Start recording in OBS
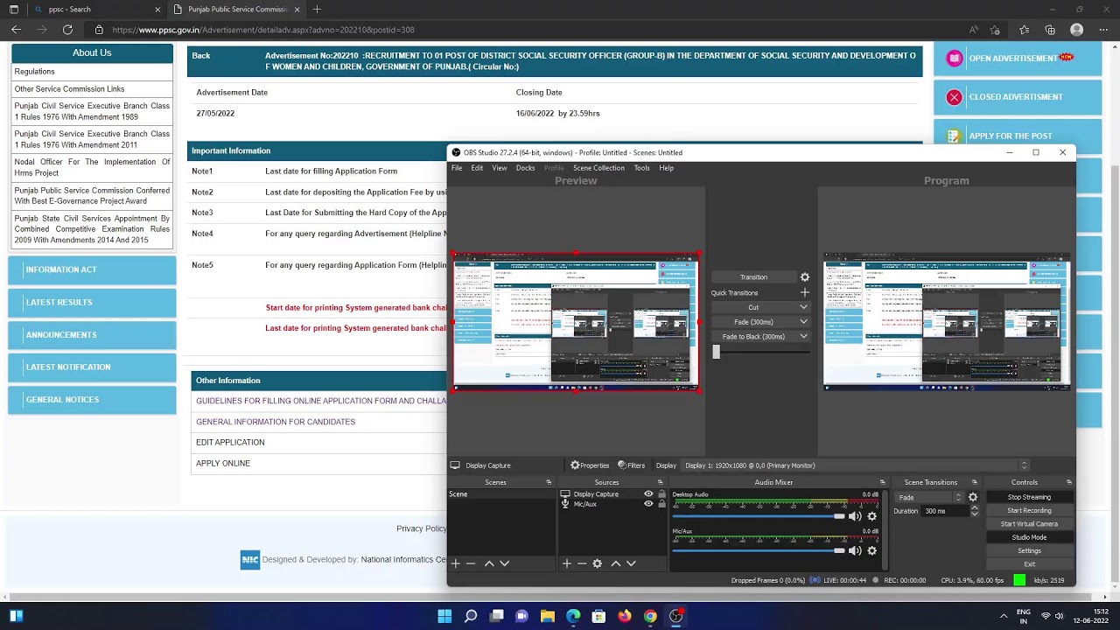 [1029, 511]
